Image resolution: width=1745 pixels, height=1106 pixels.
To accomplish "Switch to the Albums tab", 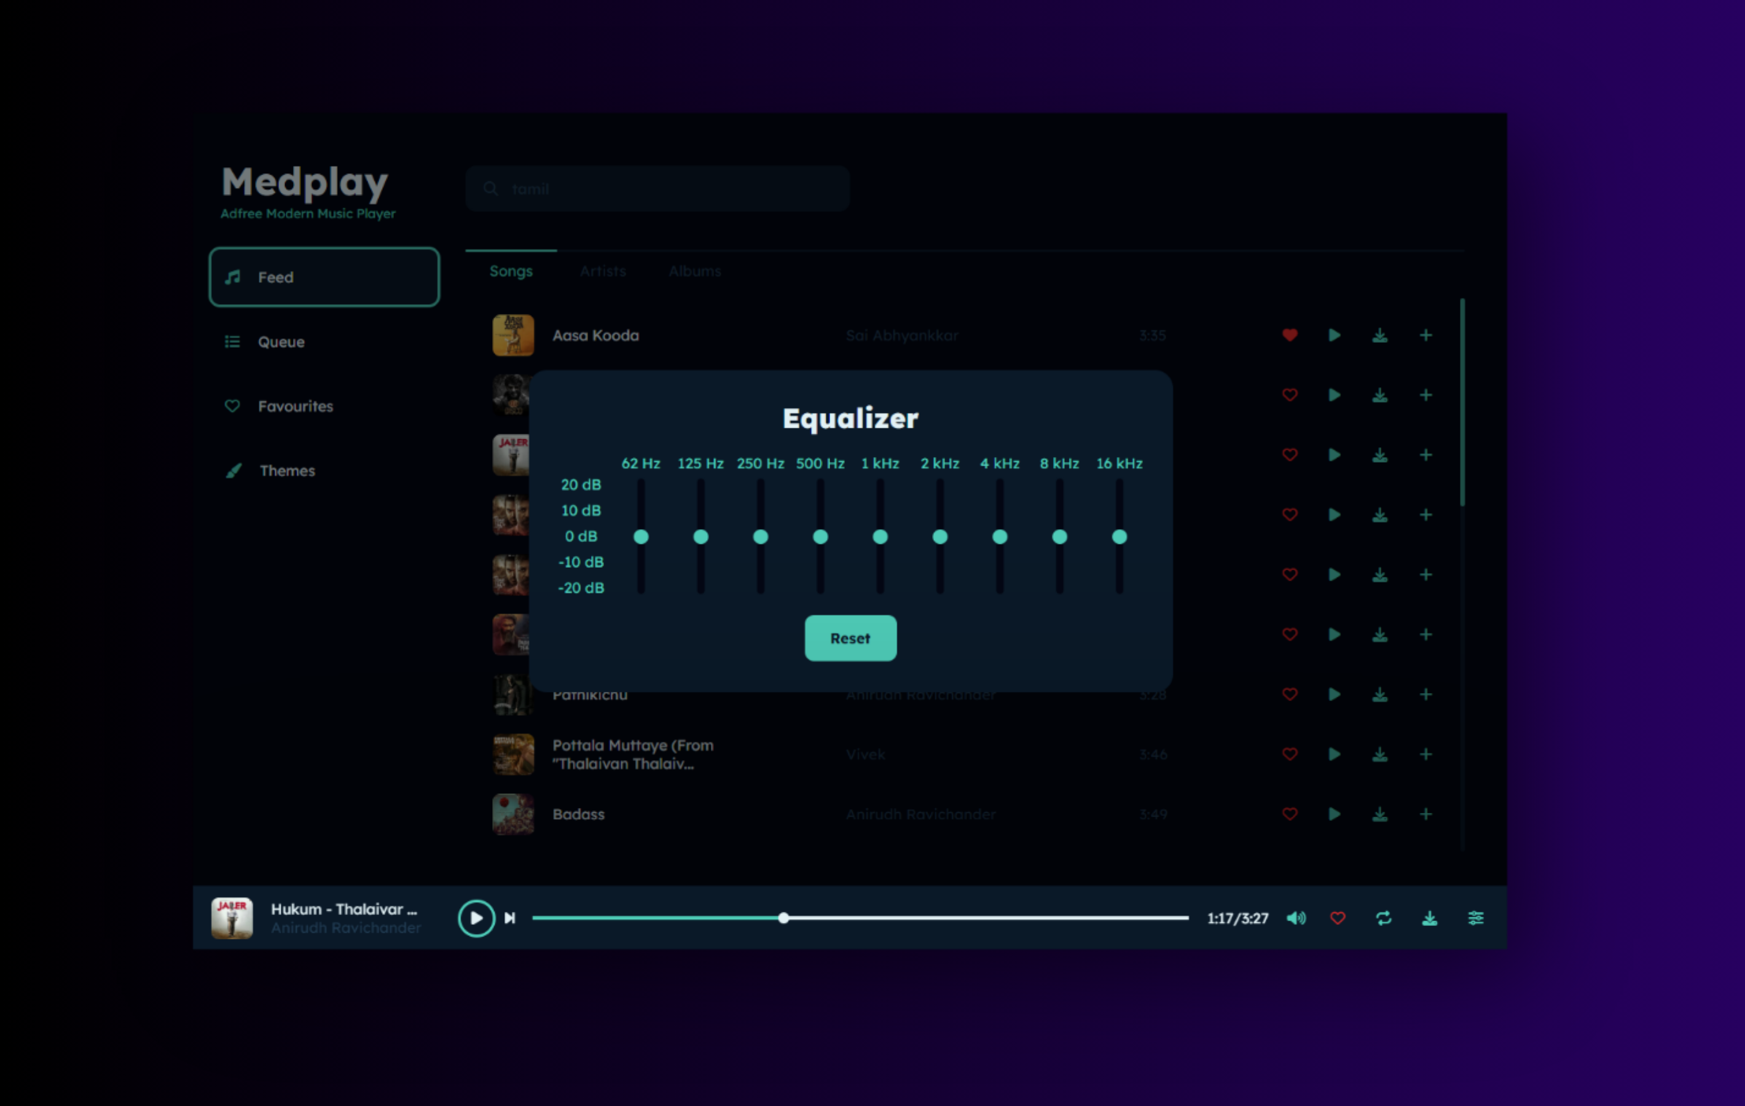I will tap(694, 271).
